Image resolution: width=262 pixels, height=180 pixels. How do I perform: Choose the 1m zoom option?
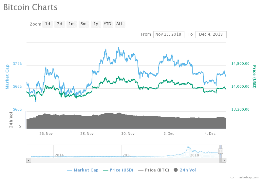(x=71, y=24)
